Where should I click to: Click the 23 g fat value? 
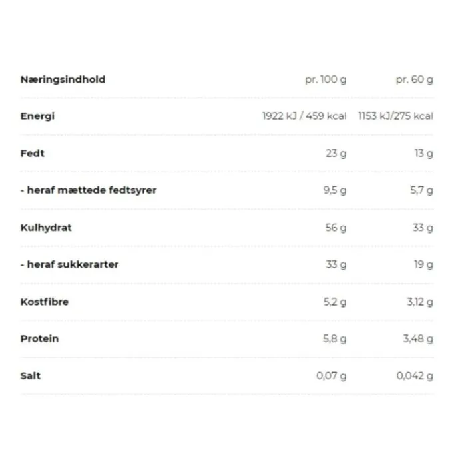(336, 154)
